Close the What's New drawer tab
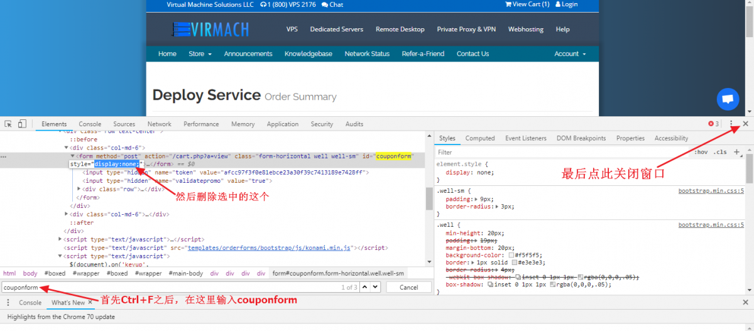754x331 pixels. [x=90, y=303]
